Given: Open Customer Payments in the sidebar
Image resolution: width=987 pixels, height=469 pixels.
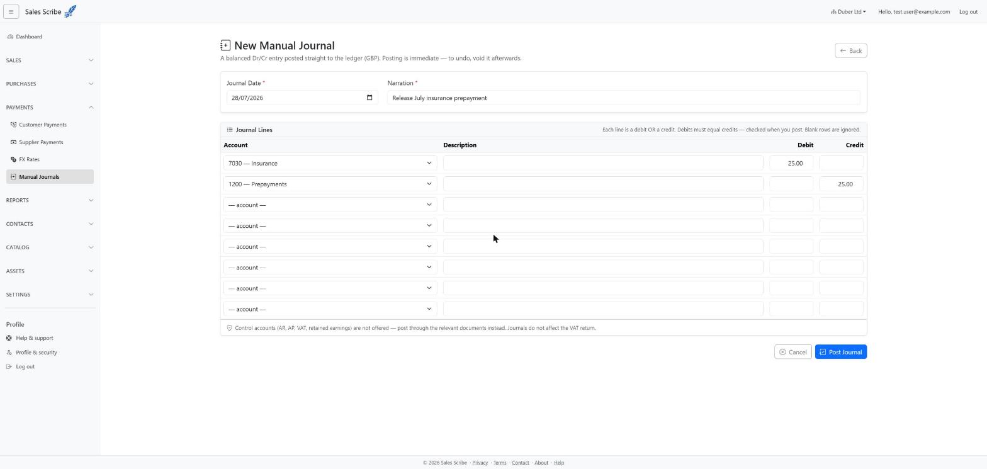Looking at the screenshot, I should pyautogui.click(x=43, y=125).
